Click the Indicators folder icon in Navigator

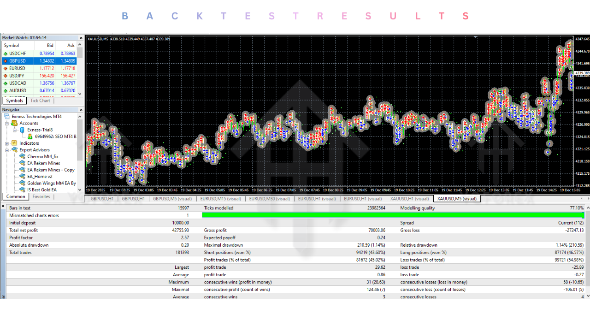pos(14,143)
